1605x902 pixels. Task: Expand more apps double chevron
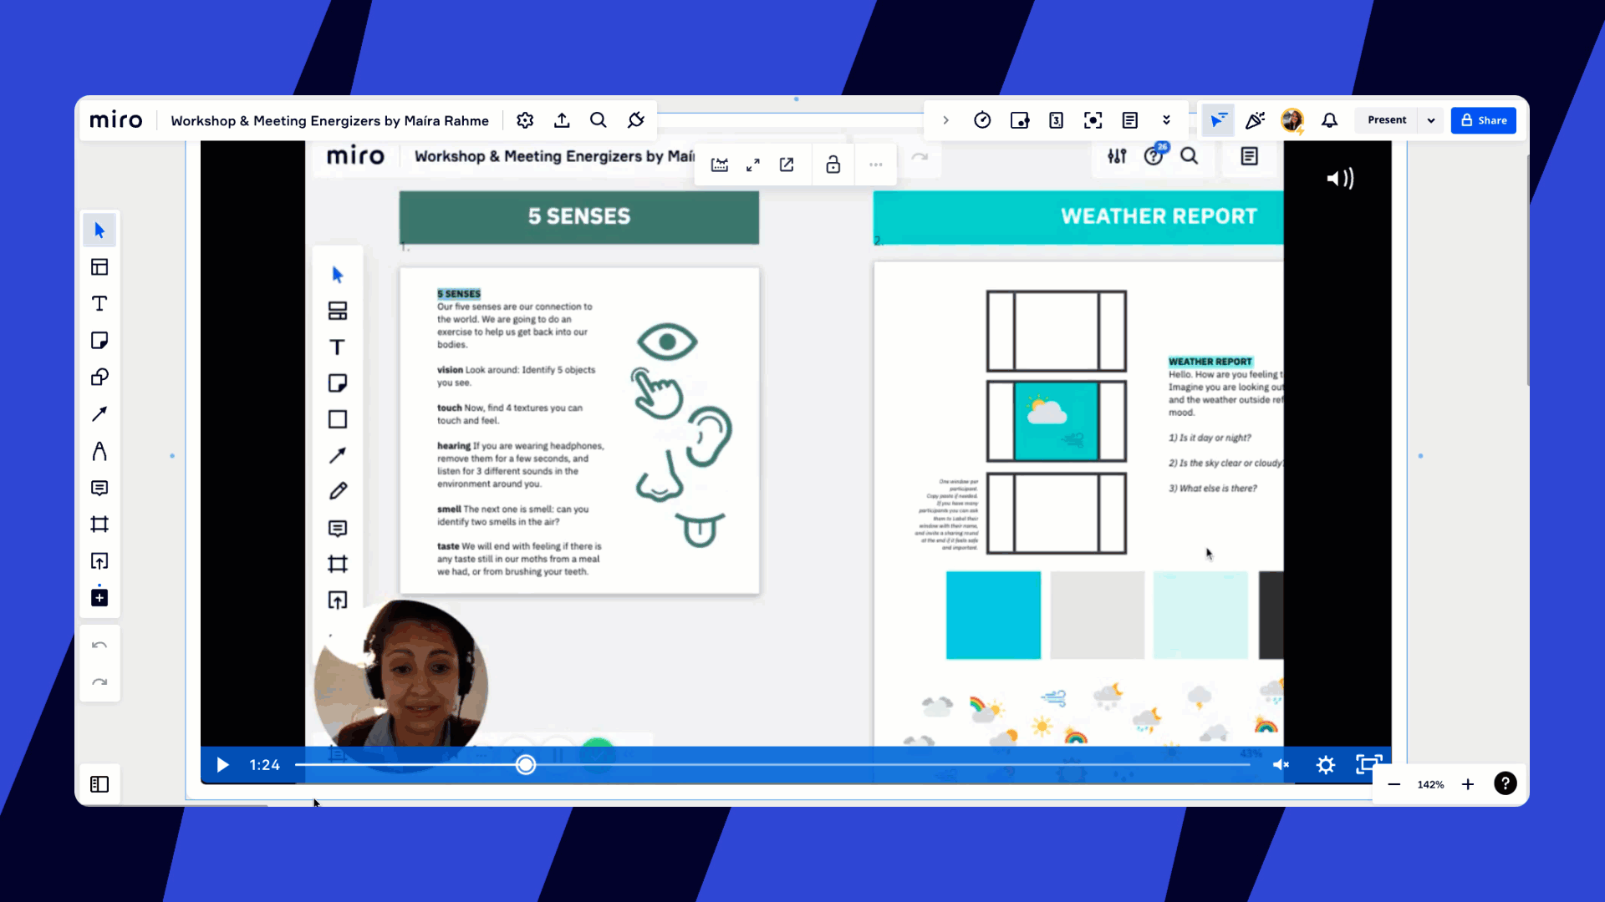coord(1166,120)
